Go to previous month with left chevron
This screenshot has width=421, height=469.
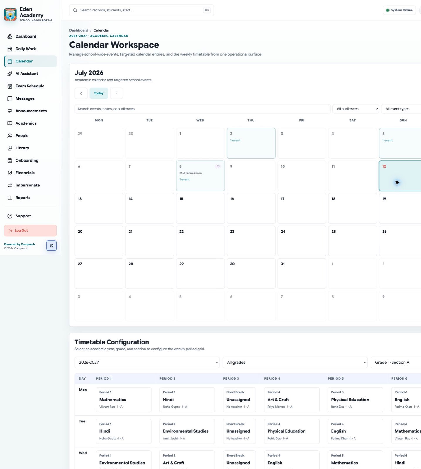coord(81,94)
